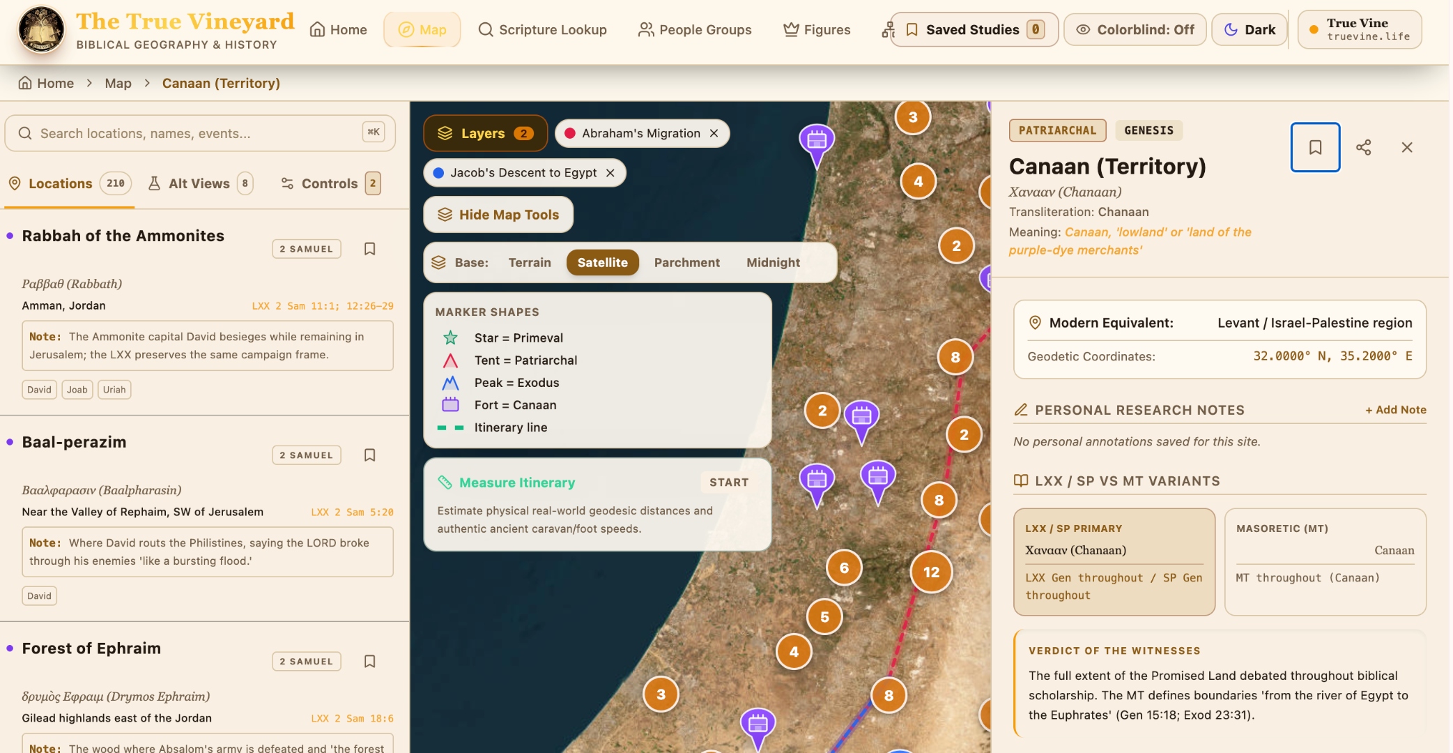This screenshot has height=753, width=1453.
Task: Click blue dot of Jacob's Descent
Action: (x=438, y=173)
